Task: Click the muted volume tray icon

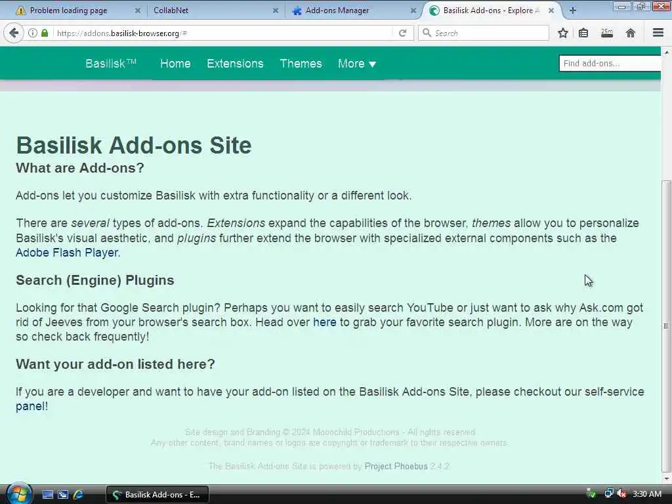Action: [621, 494]
